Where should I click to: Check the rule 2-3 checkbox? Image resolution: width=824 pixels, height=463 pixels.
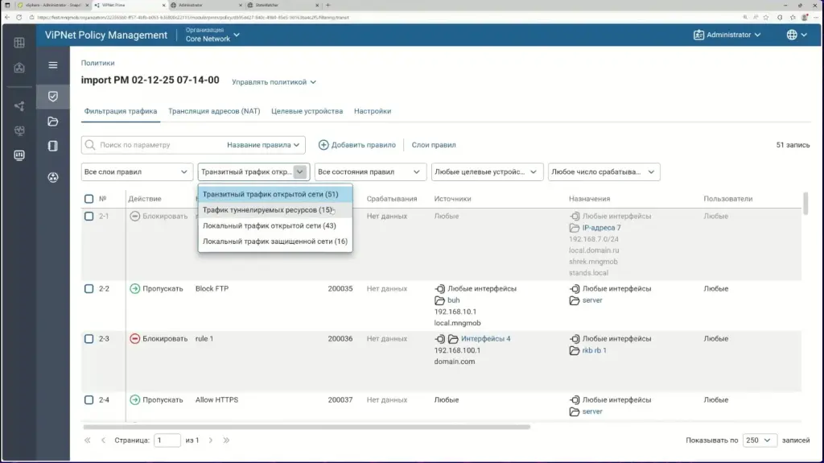point(89,339)
